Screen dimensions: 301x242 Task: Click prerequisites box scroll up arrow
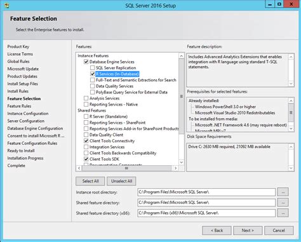291,100
